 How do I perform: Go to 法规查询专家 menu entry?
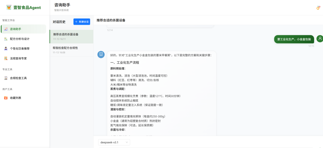[x=18, y=58]
